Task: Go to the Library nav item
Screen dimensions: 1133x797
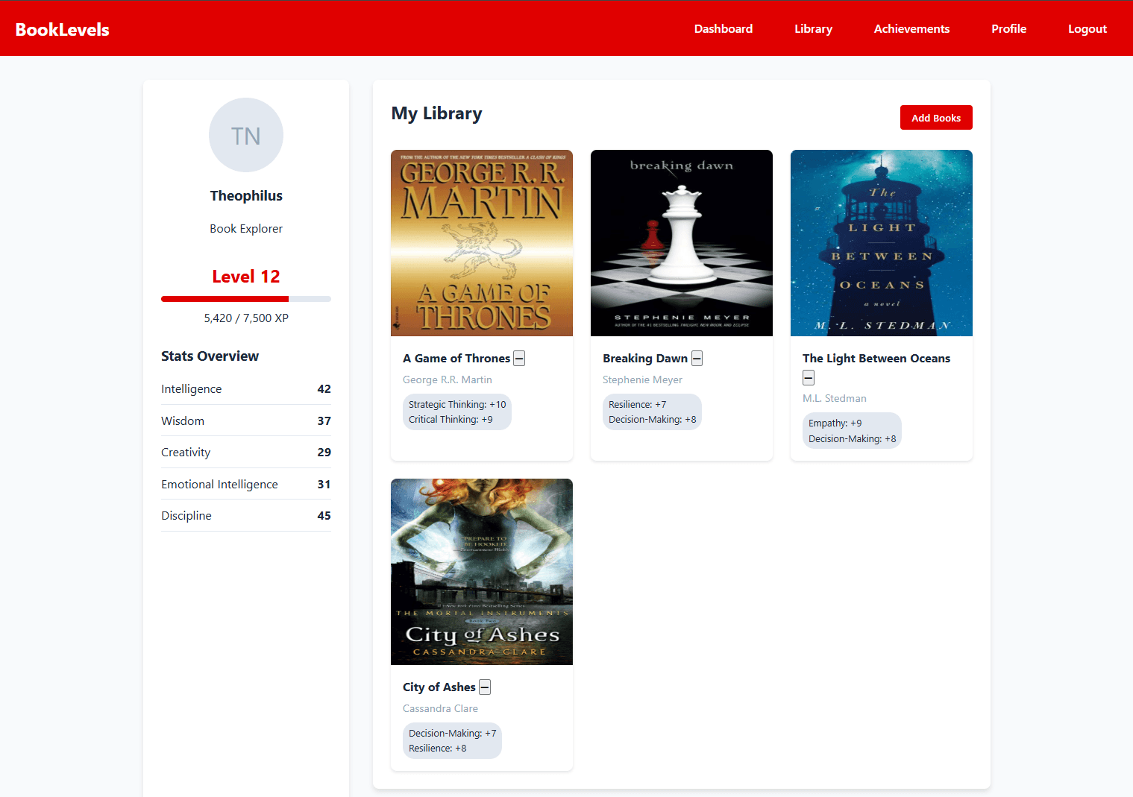Action: [x=813, y=29]
